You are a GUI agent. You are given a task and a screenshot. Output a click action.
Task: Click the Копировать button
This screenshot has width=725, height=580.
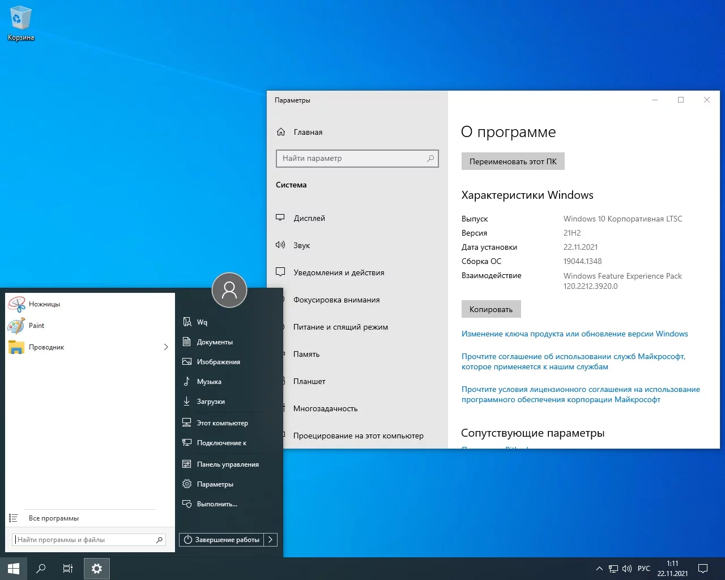491,309
